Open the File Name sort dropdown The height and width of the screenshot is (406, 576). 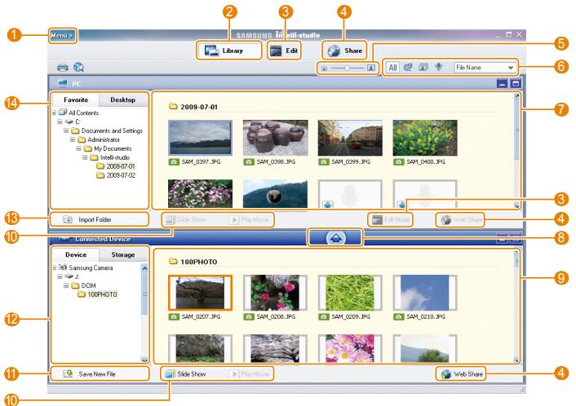coord(485,68)
